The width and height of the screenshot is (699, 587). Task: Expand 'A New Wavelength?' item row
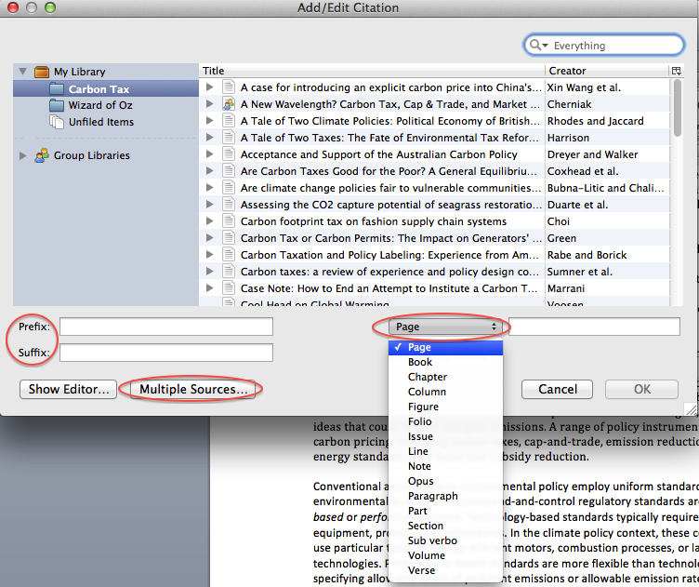coord(209,104)
